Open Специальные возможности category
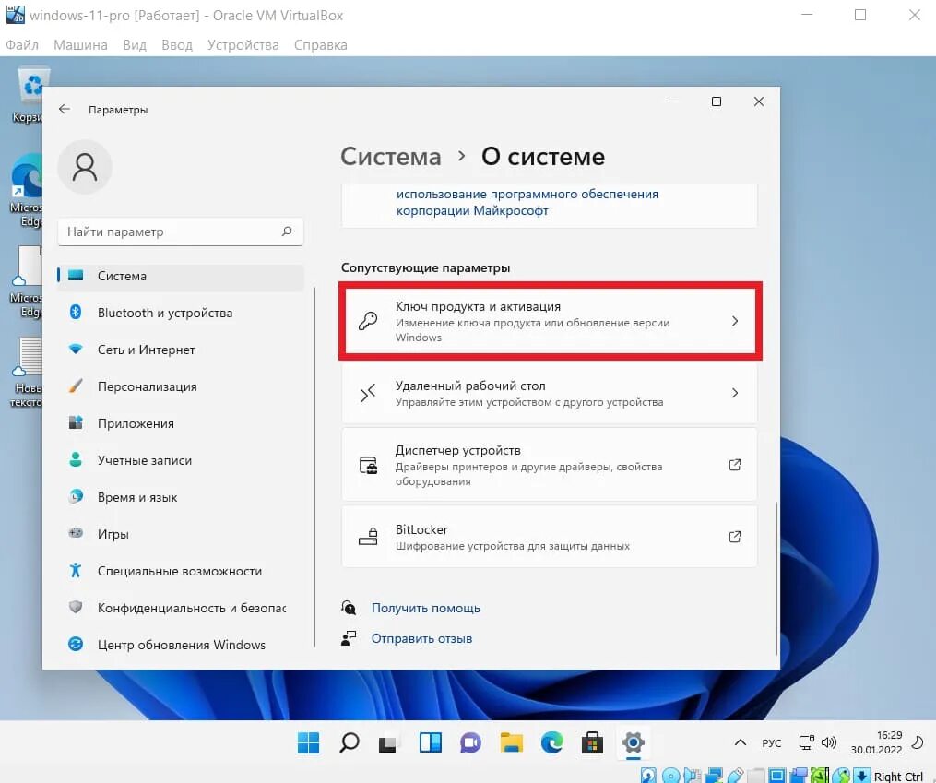Viewport: 936px width, 783px height. (180, 571)
